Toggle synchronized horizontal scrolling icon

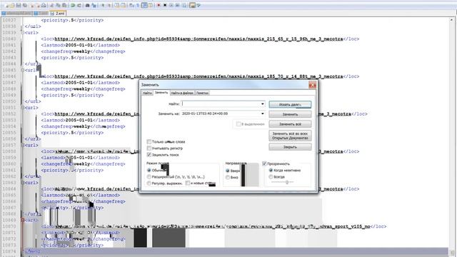[x=124, y=5]
